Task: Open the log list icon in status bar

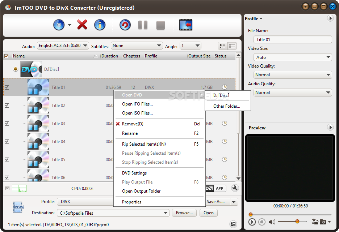Action: (233, 224)
